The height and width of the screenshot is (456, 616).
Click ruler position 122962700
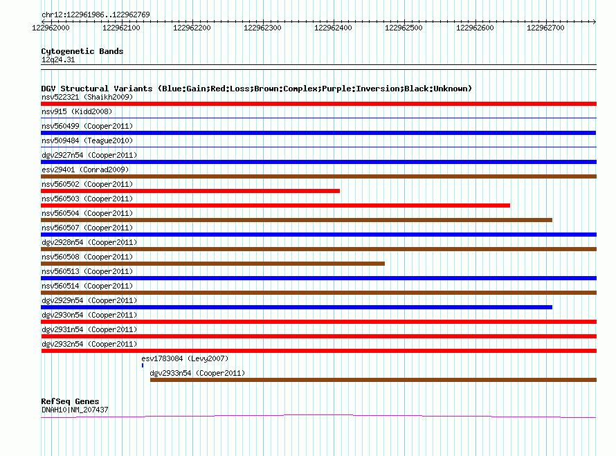point(545,28)
